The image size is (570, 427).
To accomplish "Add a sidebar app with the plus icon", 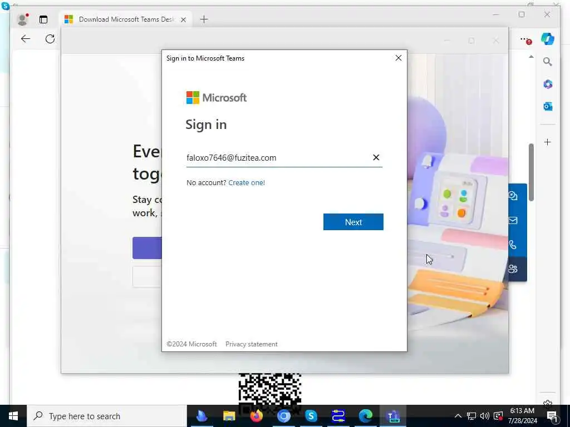I will [548, 142].
